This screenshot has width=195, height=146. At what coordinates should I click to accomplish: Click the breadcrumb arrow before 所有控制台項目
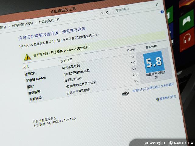tap(9, 26)
